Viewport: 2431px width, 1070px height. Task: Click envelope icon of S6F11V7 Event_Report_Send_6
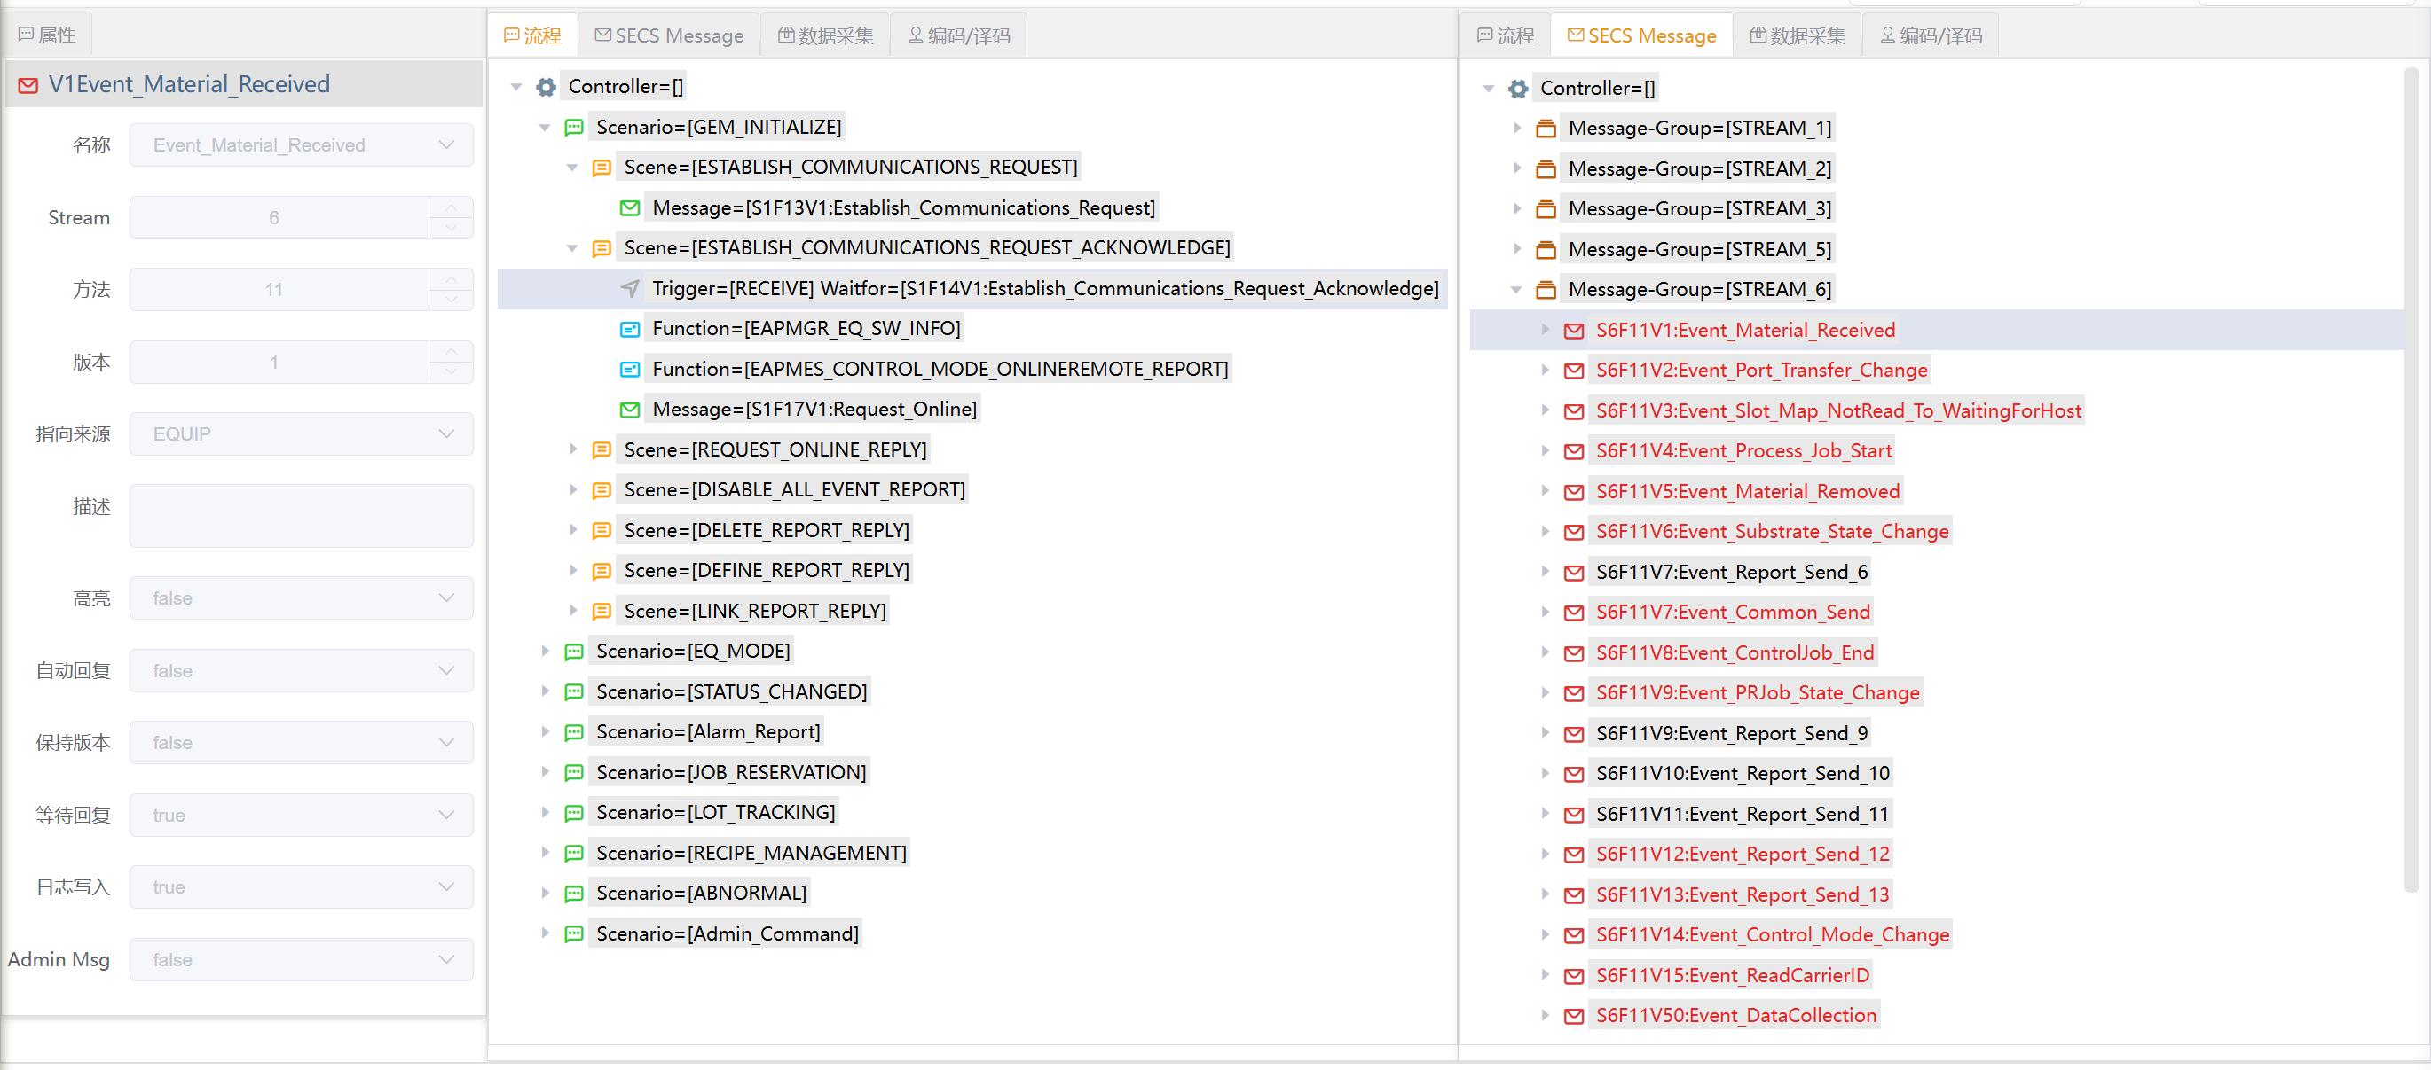coord(1573,573)
